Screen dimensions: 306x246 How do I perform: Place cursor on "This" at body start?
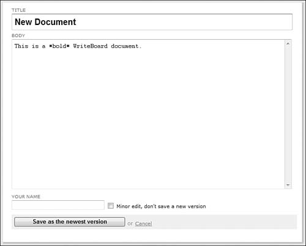pos(21,46)
